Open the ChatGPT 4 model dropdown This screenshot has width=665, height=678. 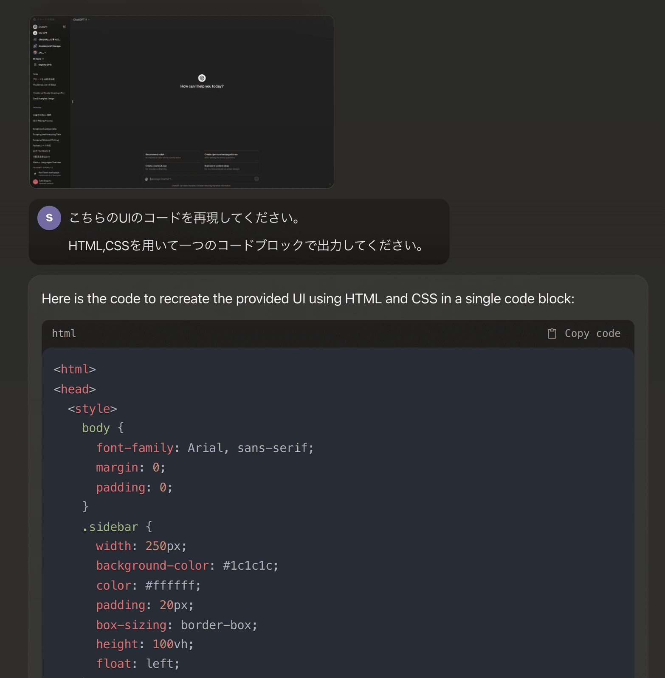point(81,20)
